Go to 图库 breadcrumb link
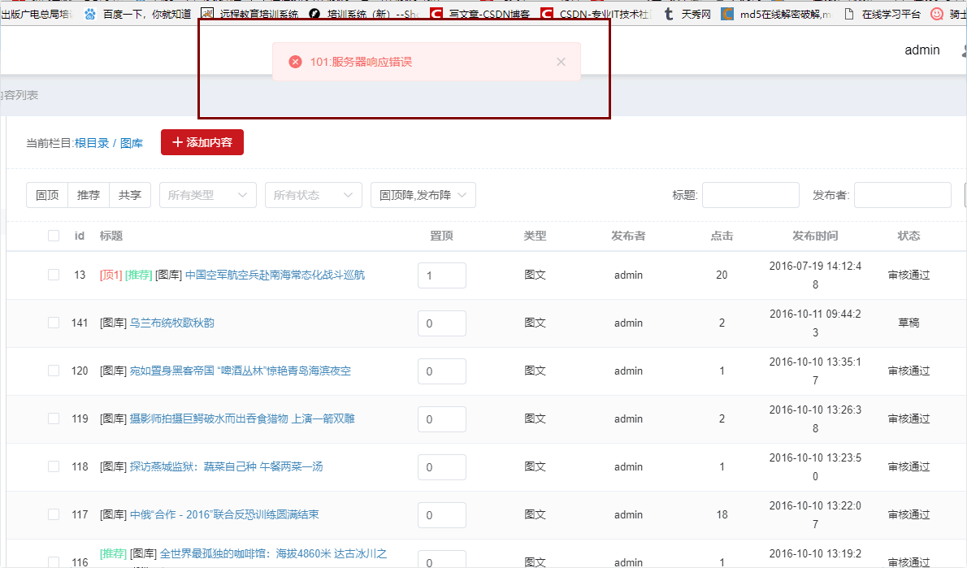This screenshot has height=568, width=967. [x=132, y=143]
